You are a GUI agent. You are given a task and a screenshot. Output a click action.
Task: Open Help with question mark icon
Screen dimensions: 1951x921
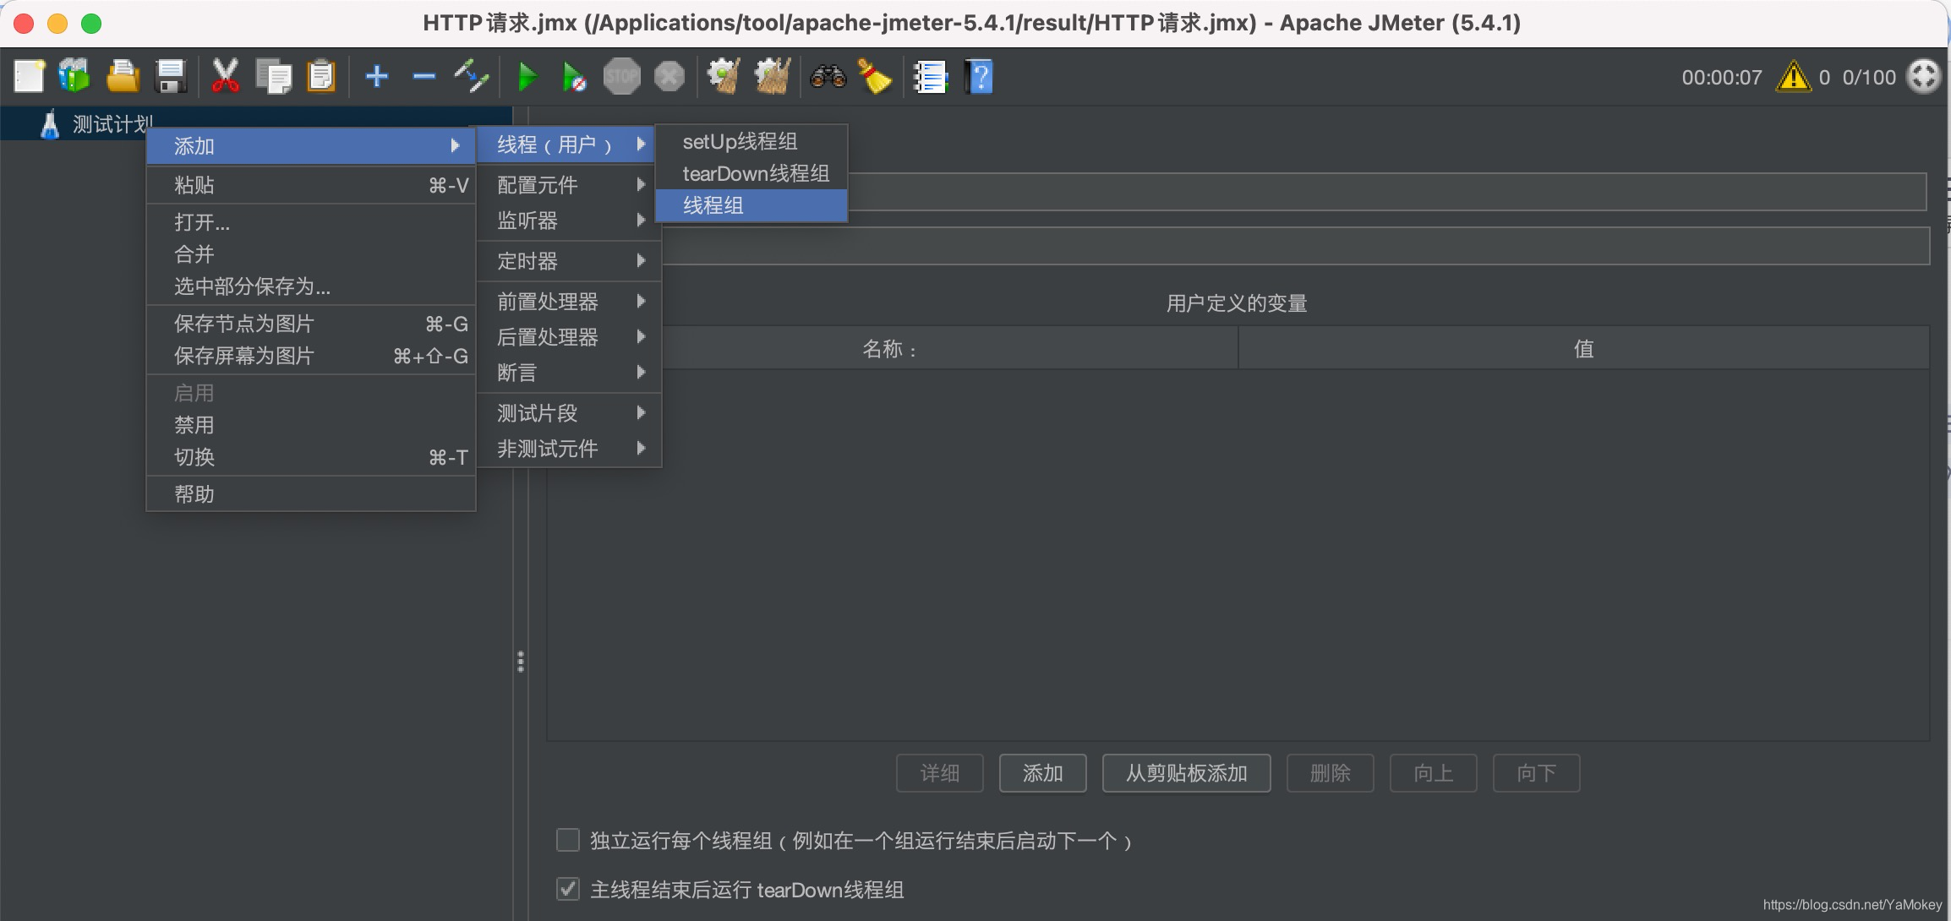coord(979,77)
